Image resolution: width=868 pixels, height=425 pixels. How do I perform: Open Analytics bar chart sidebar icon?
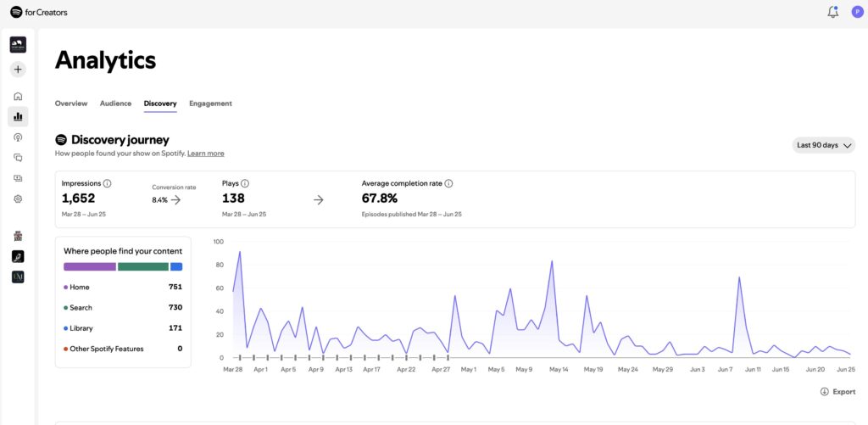[18, 116]
